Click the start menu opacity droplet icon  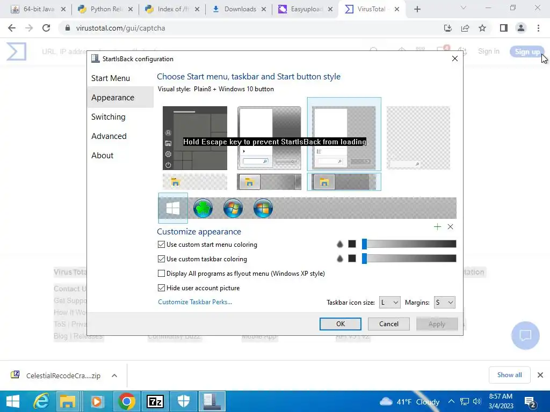(339, 244)
